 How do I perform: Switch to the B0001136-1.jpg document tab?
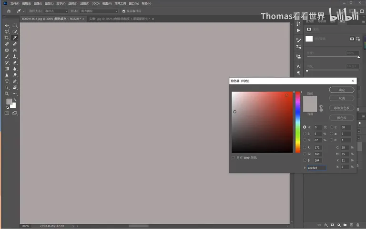51,19
